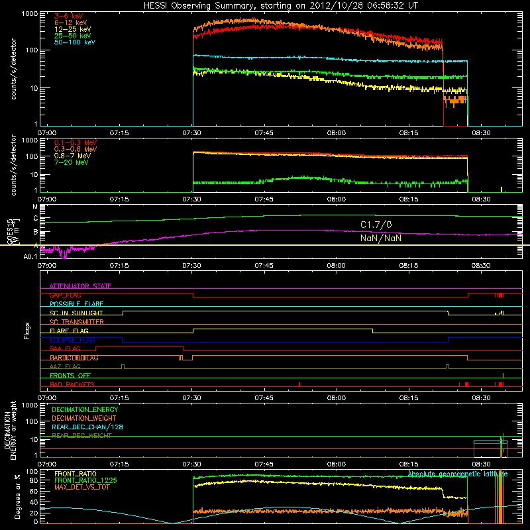Click the M level label on GOES axis
This screenshot has height=530, width=530.
click(x=35, y=207)
